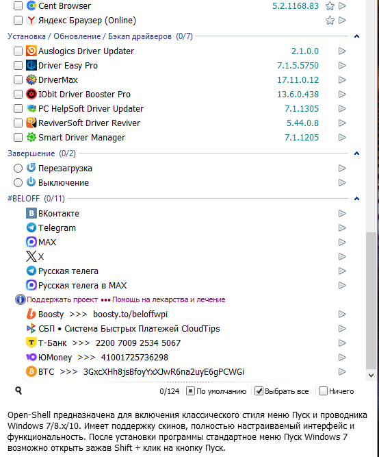Tick the Ничего checkbox
Viewport: 379px width, 457px height.
coord(323,391)
